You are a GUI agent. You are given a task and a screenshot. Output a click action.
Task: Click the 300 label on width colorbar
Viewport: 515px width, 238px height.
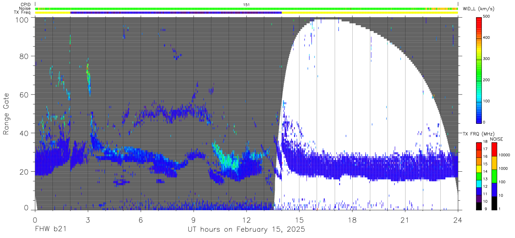486,59
